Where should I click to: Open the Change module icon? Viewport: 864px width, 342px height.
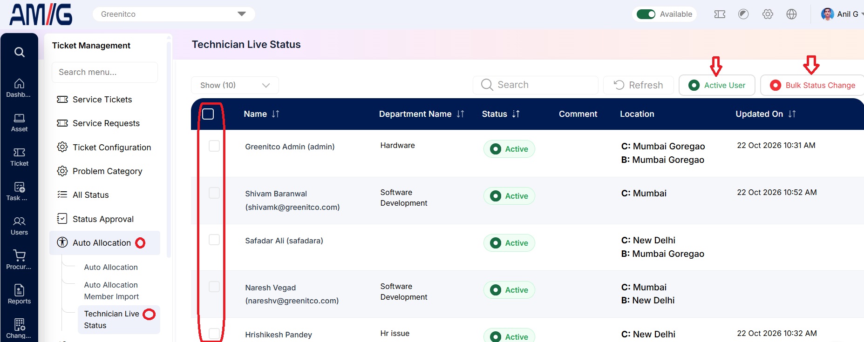(x=19, y=329)
